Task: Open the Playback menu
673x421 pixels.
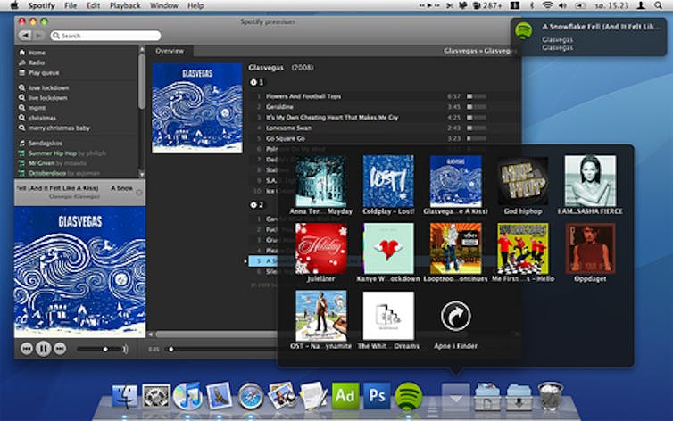Action: tap(125, 5)
